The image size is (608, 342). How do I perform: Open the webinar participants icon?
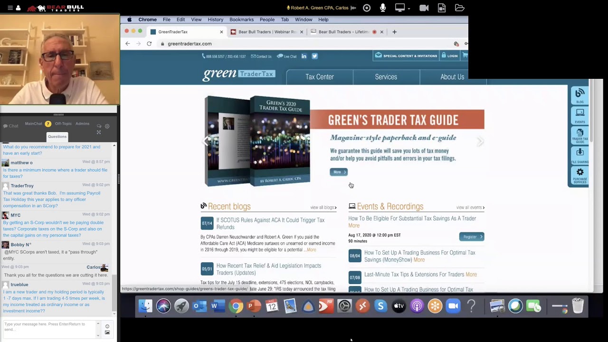tap(18, 8)
